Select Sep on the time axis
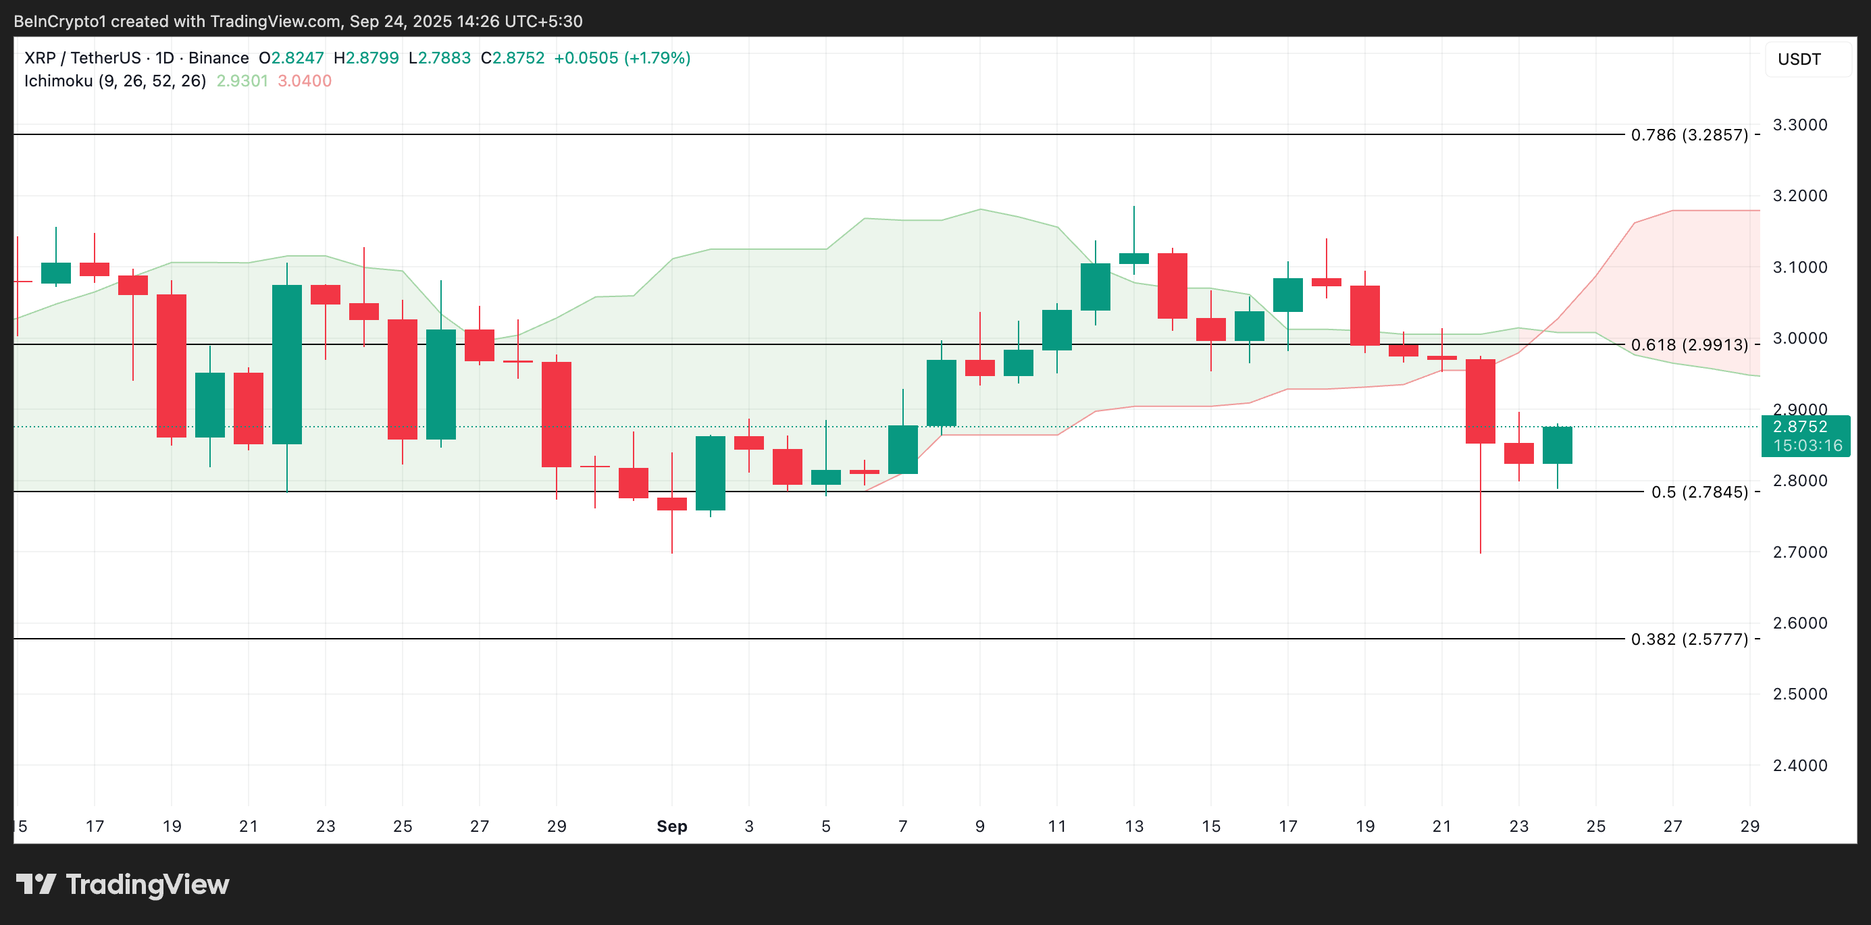 tap(672, 826)
